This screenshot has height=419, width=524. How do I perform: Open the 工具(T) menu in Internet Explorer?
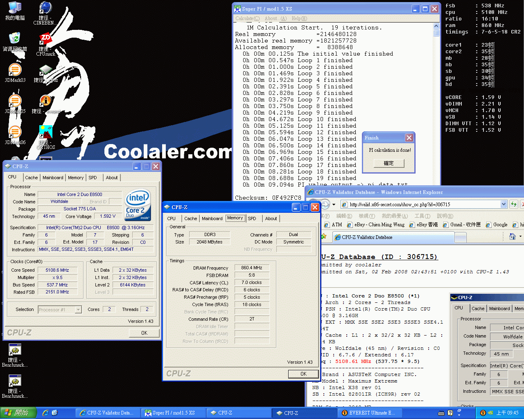[422, 216]
